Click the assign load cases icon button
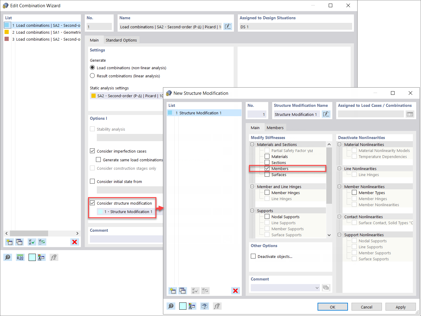This screenshot has height=316, width=421. click(x=410, y=114)
